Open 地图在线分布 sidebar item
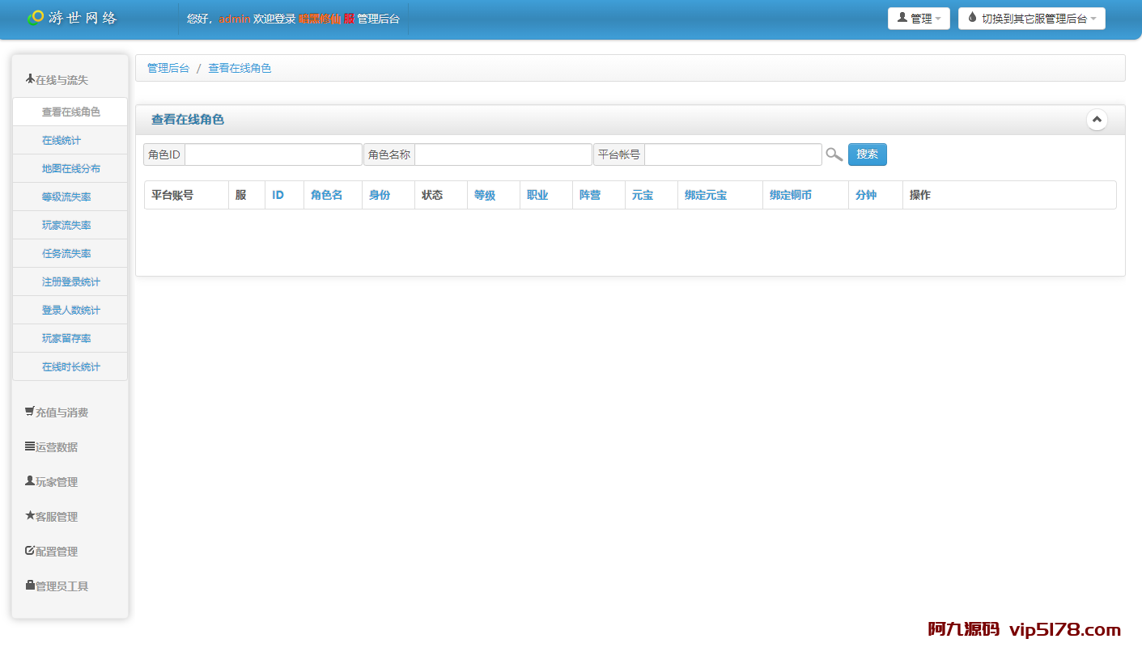The image size is (1142, 660). pyautogui.click(x=70, y=168)
